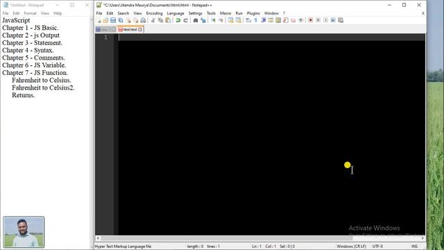Open Help menu in Notepad window
Viewport: 444px width, 250px height.
(x=58, y=13)
